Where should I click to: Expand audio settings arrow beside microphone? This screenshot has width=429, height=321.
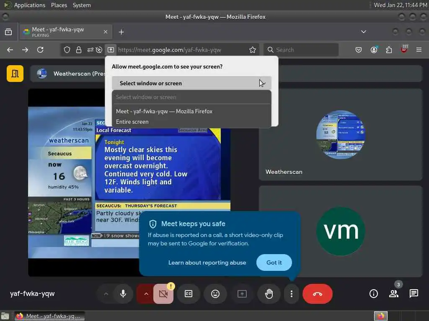click(106, 294)
